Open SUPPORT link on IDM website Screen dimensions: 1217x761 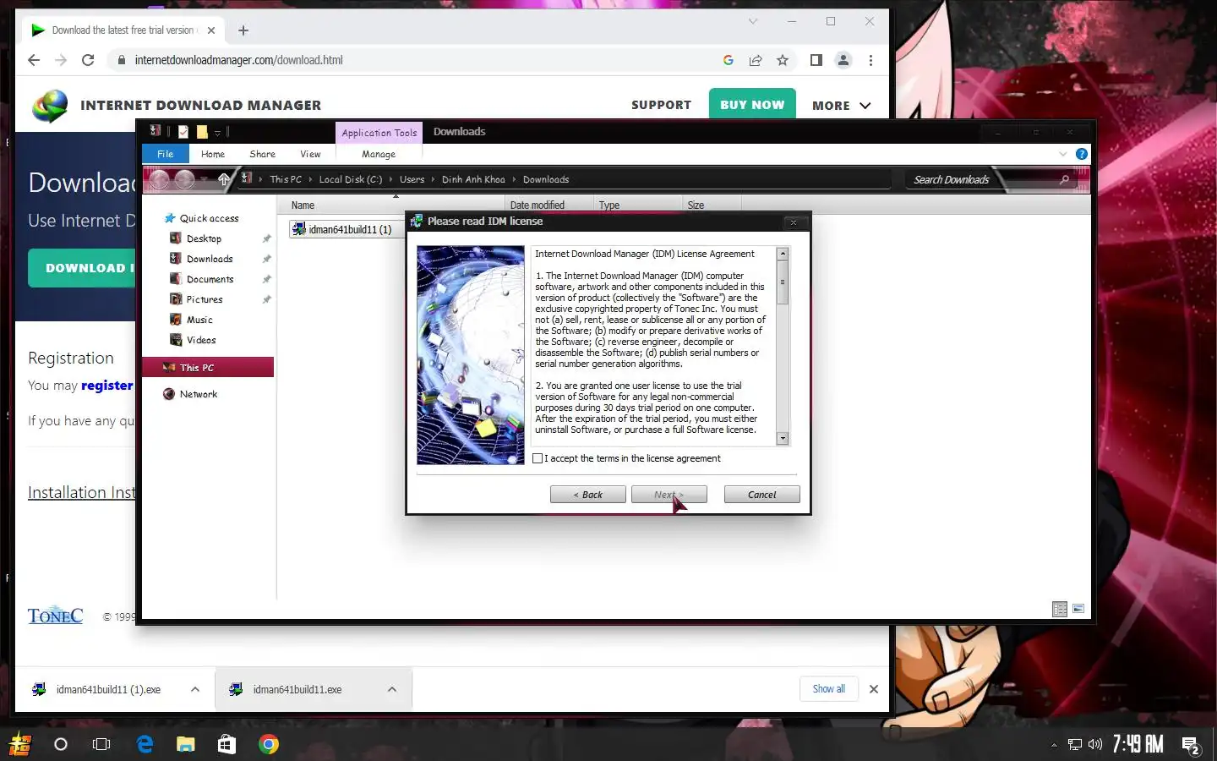(661, 105)
